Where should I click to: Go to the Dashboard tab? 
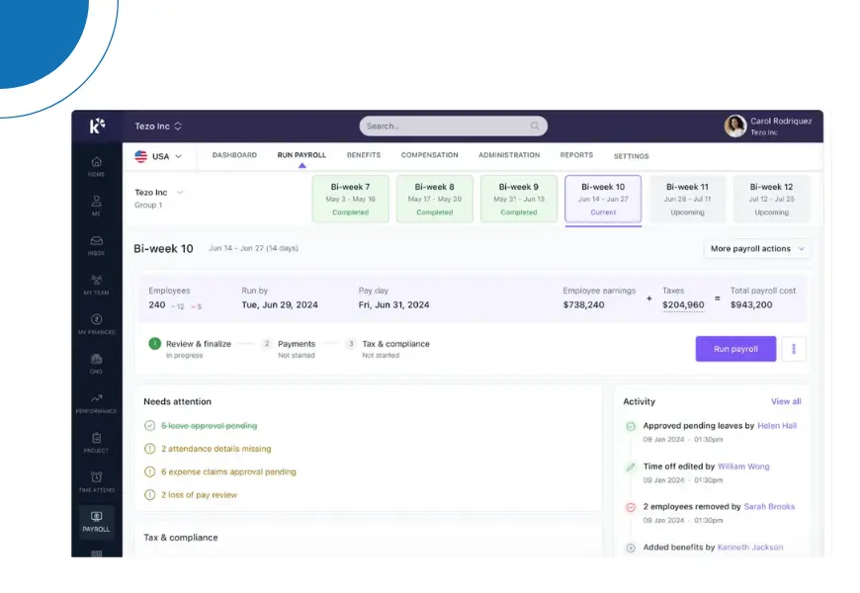[234, 155]
